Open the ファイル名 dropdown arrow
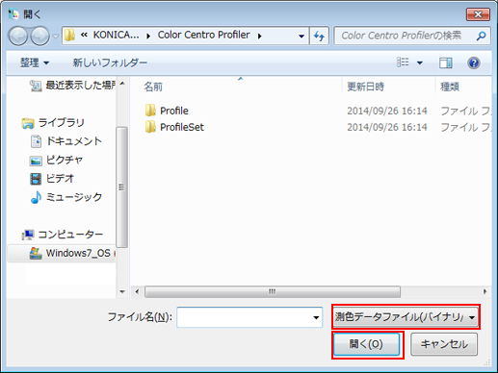This screenshot has width=498, height=373. click(x=316, y=317)
